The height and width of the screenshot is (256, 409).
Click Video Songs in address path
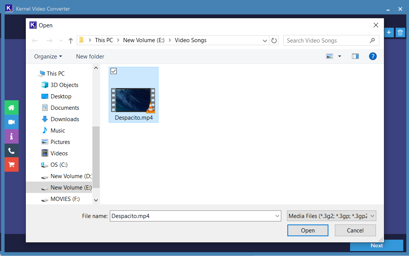click(x=190, y=40)
